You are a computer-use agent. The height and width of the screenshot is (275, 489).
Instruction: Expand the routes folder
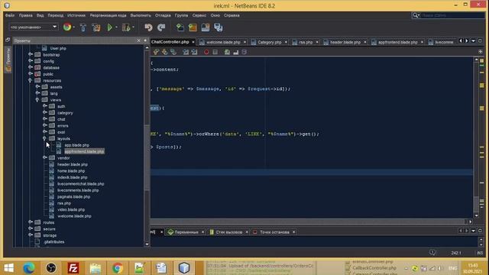31,222
